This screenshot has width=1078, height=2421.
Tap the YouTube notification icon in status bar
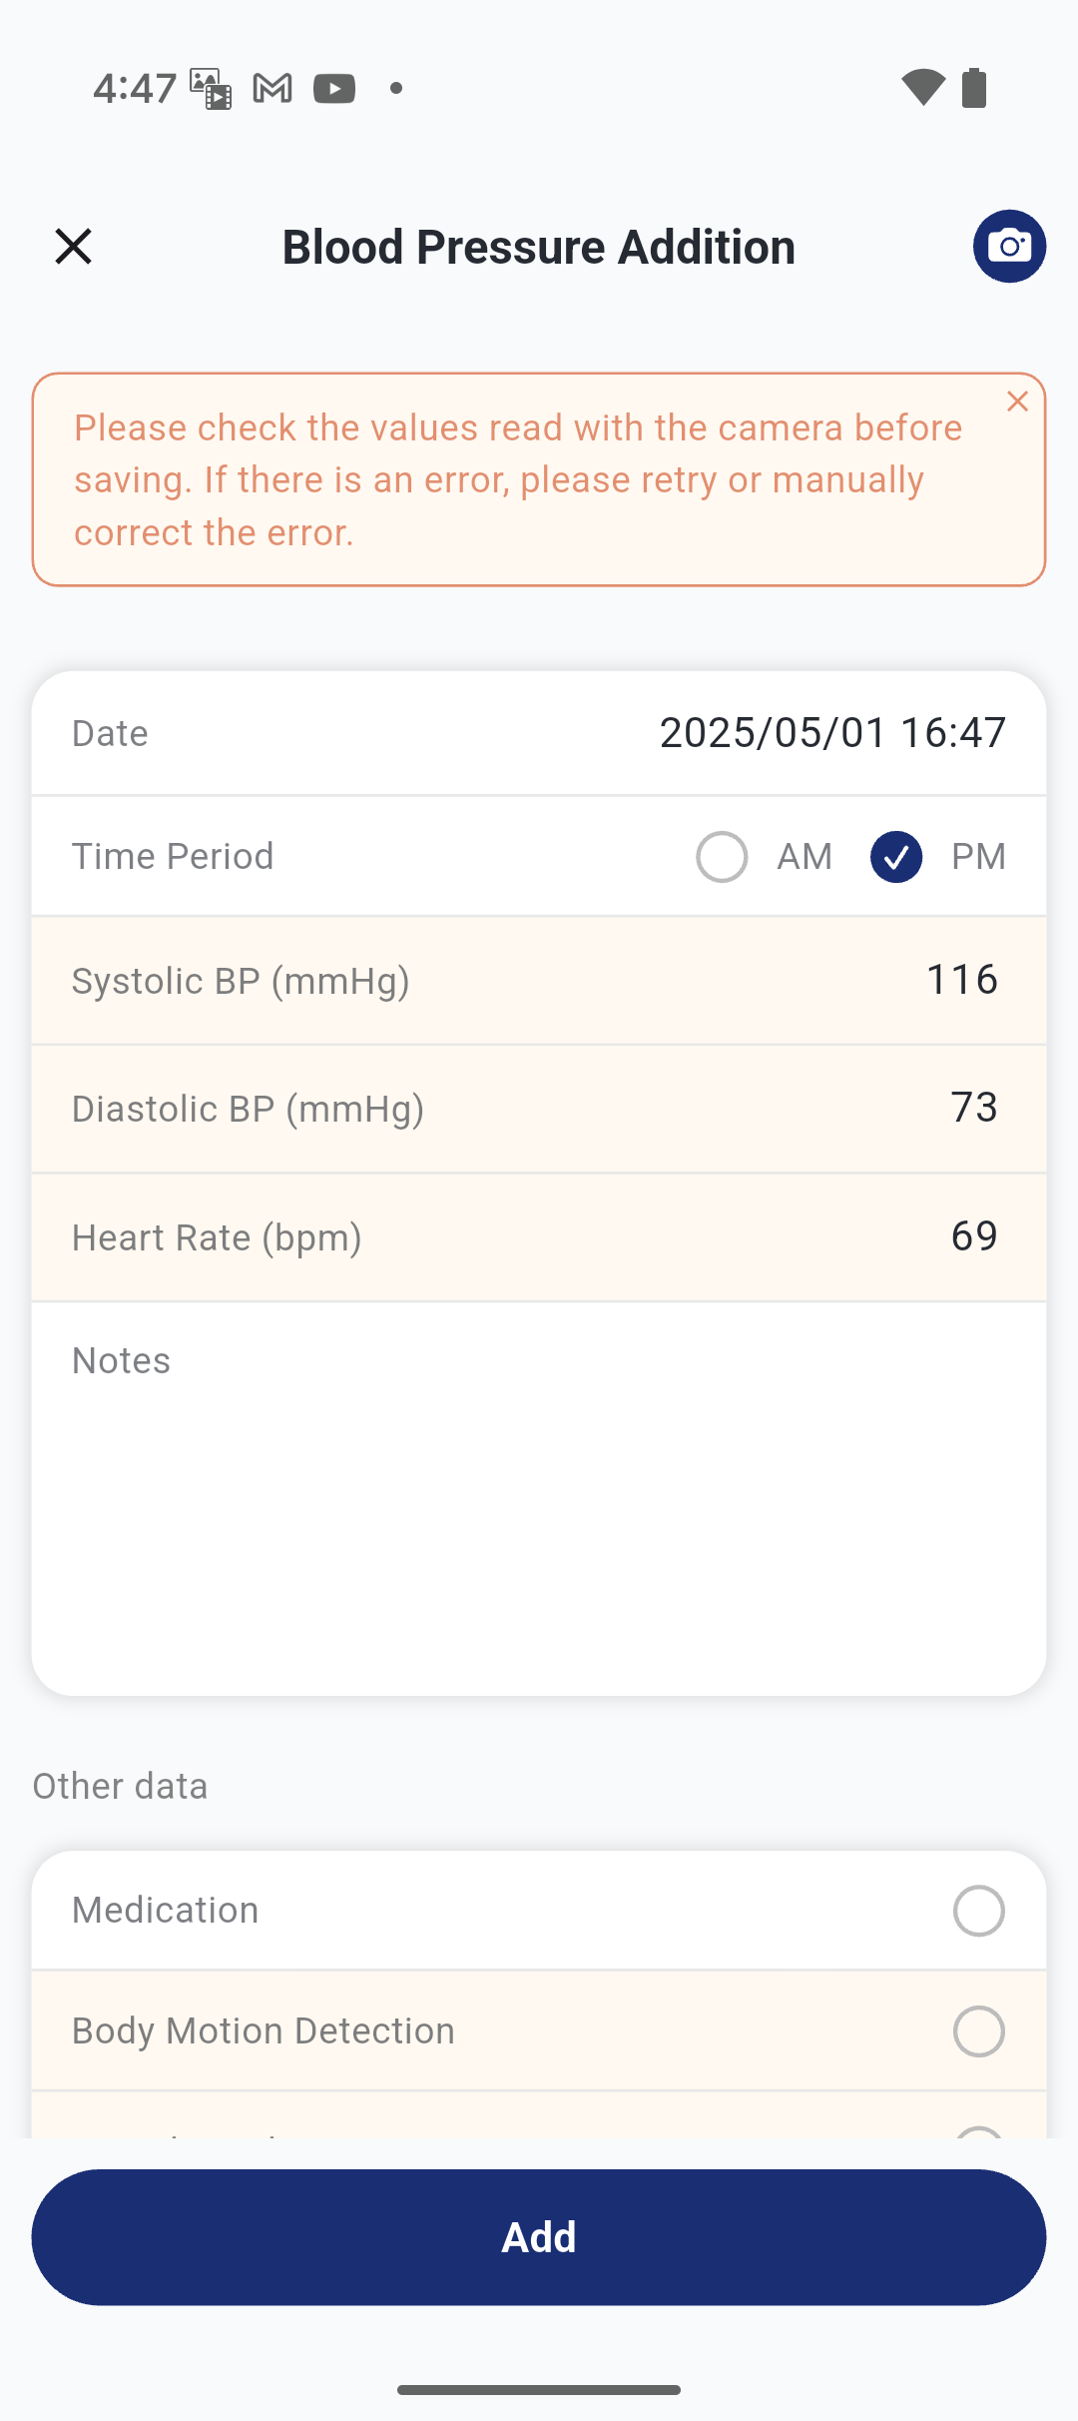pos(334,89)
